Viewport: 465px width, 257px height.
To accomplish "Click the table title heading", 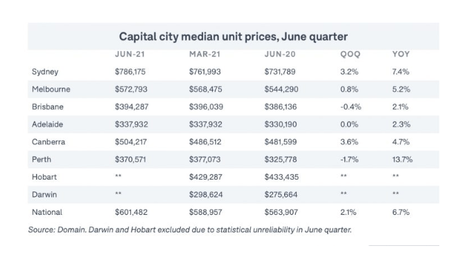I will (x=234, y=37).
